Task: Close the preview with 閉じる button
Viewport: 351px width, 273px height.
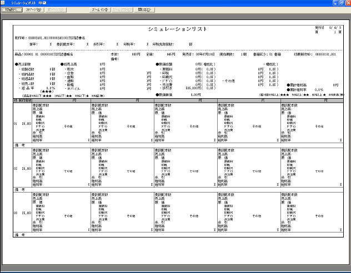Action: [x=144, y=10]
